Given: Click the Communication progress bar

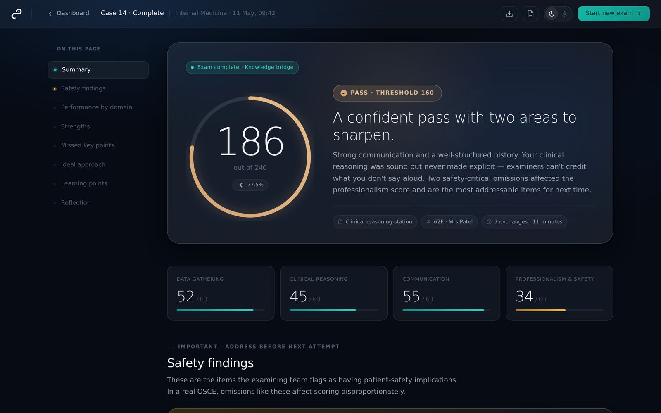Looking at the screenshot, I should [x=446, y=310].
